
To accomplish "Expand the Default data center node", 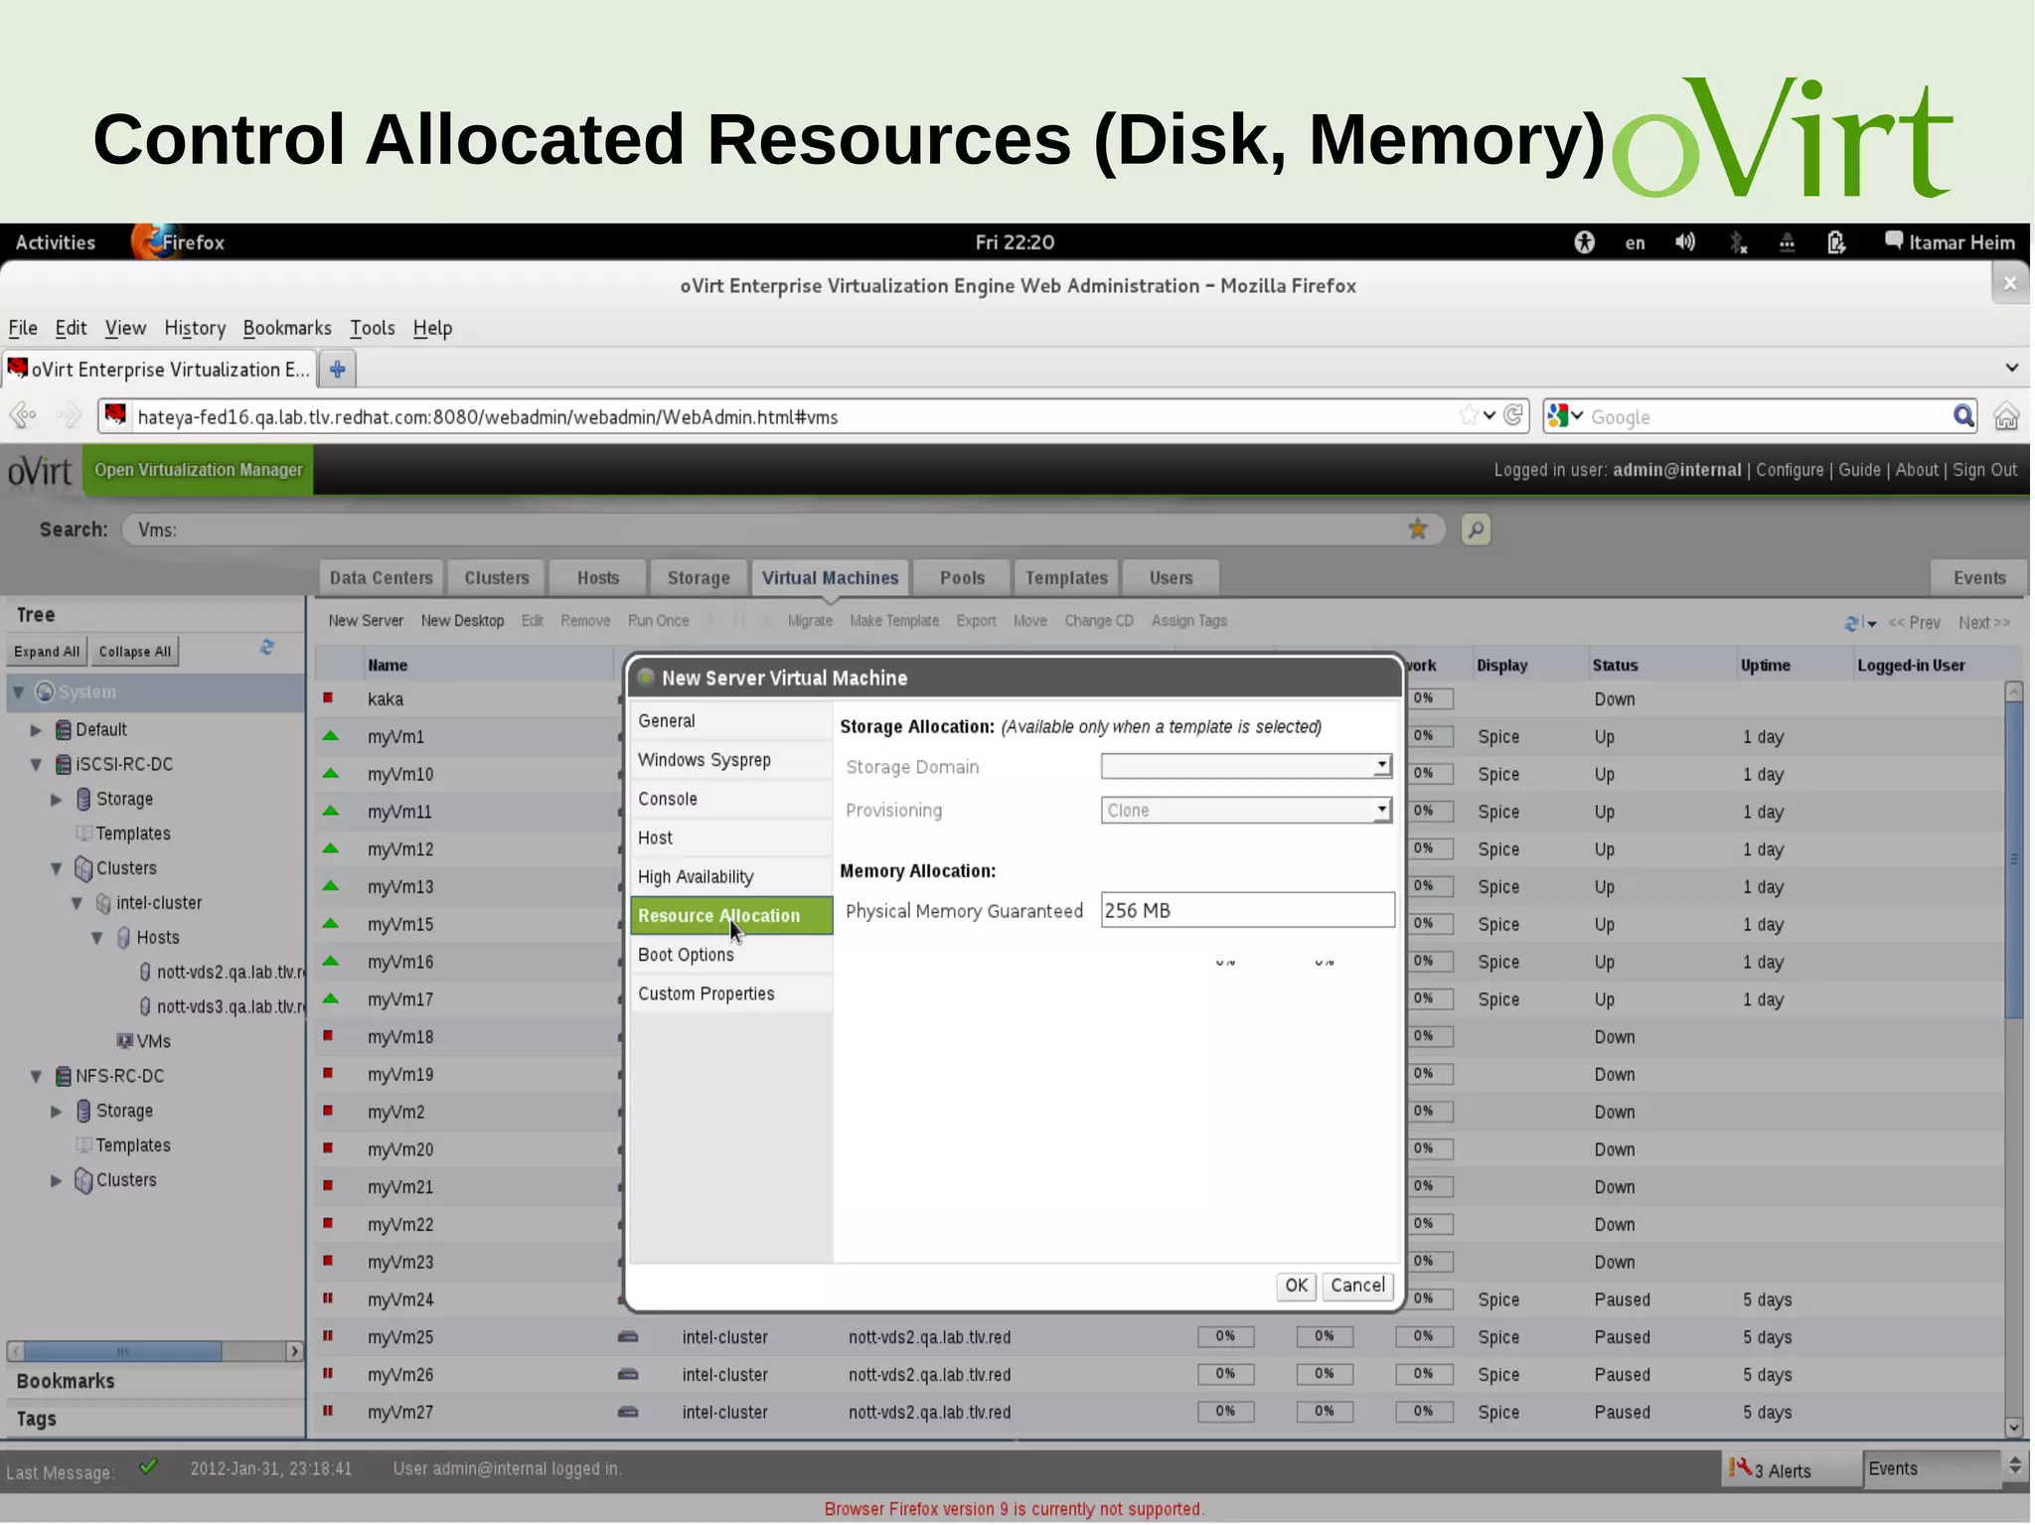I will pos(37,729).
